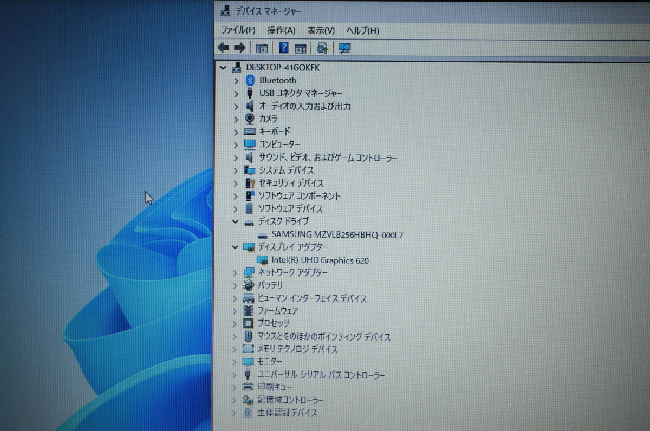Click the プロセッサ chip icon
The width and height of the screenshot is (650, 431).
pos(248,324)
